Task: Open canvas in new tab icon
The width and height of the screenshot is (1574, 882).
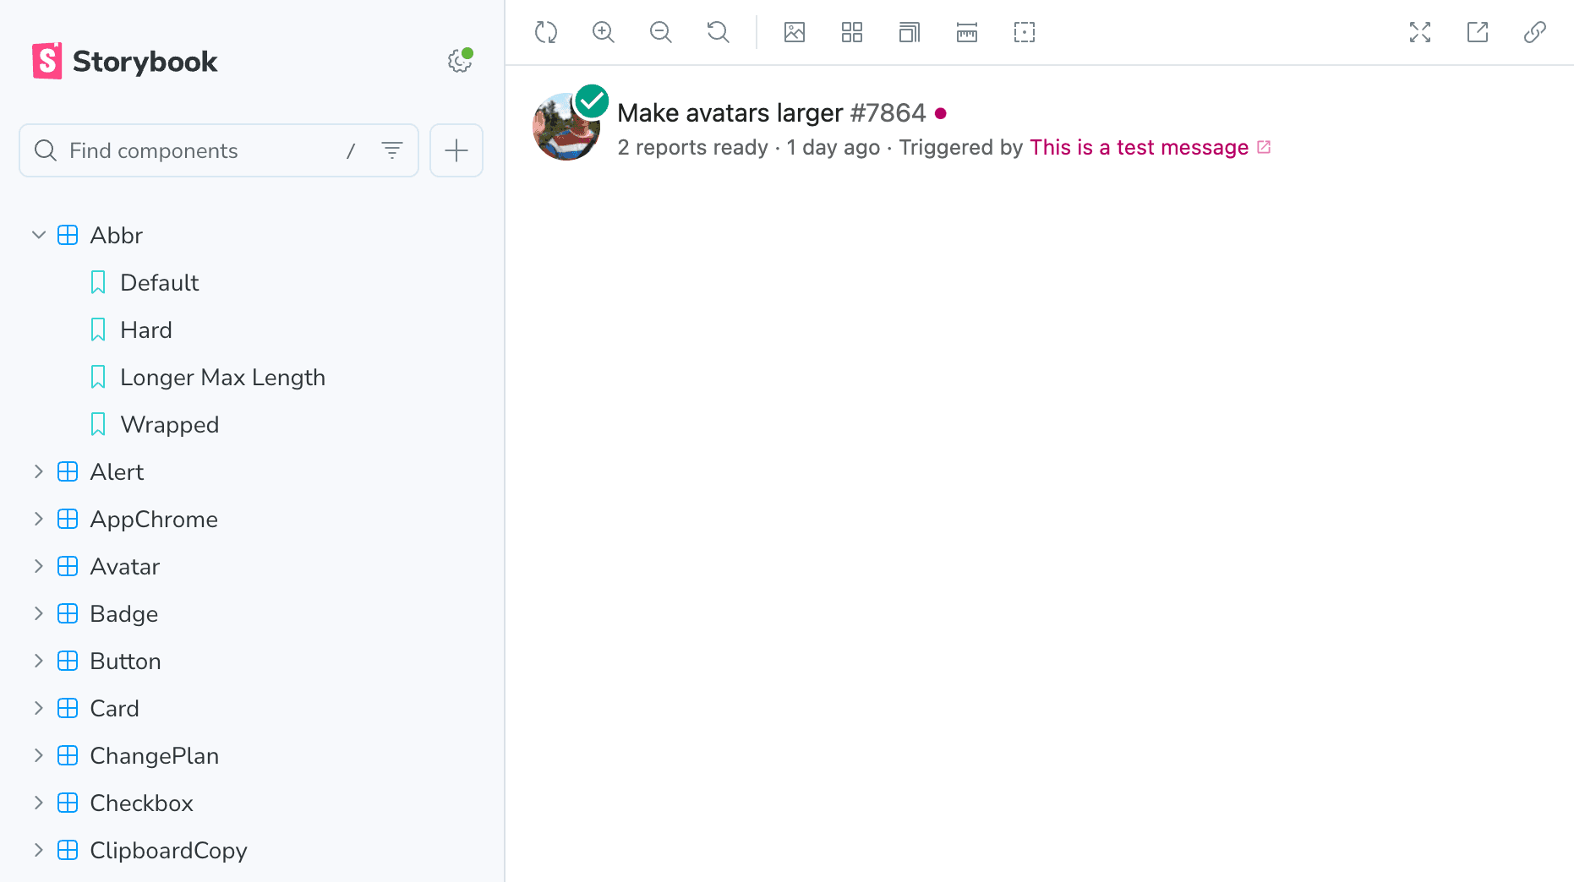Action: point(1478,33)
